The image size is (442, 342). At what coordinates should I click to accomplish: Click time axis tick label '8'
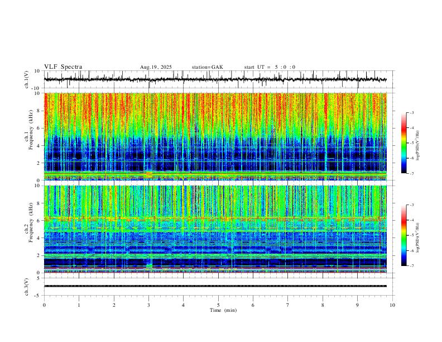pos(323,305)
